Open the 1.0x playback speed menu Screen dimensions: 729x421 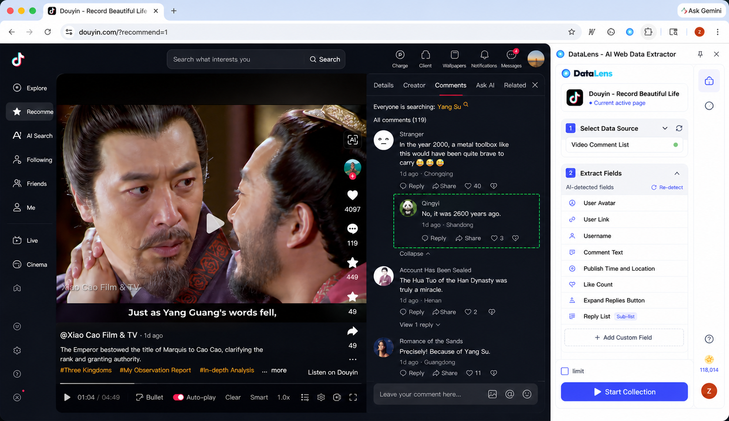(284, 397)
